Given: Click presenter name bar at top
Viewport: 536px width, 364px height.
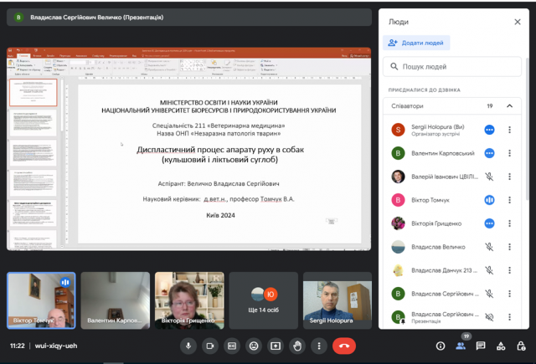Looking at the screenshot, I should click(189, 18).
